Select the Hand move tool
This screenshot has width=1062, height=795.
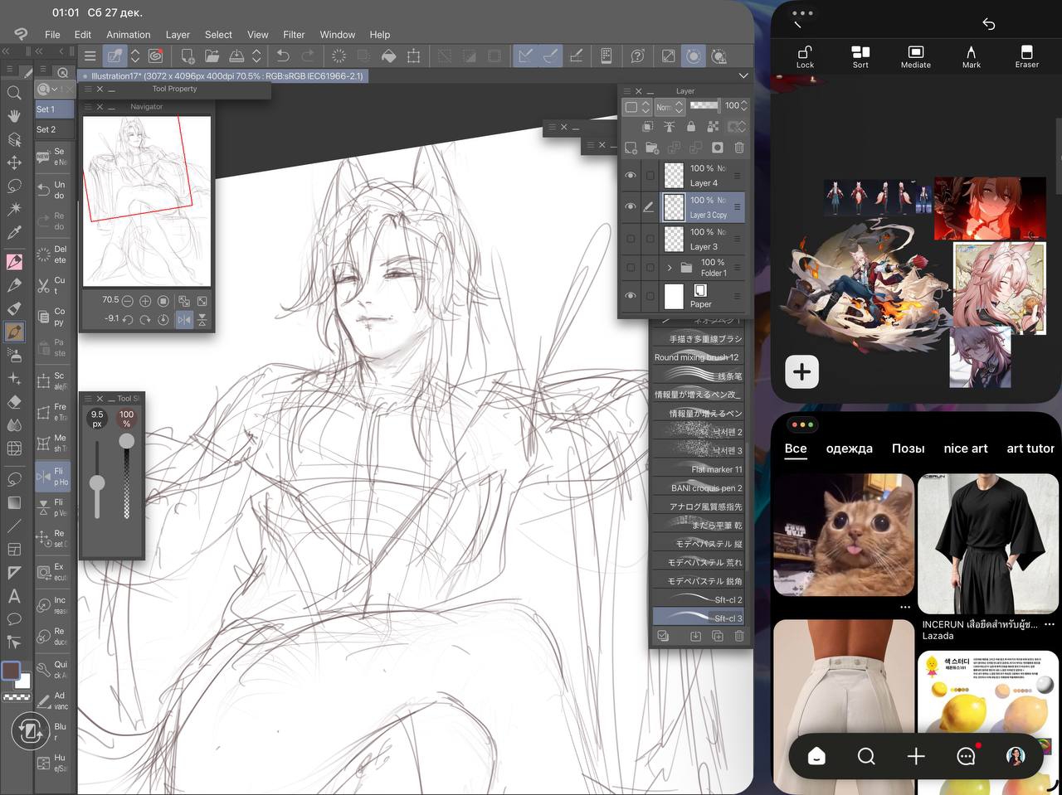pyautogui.click(x=14, y=116)
